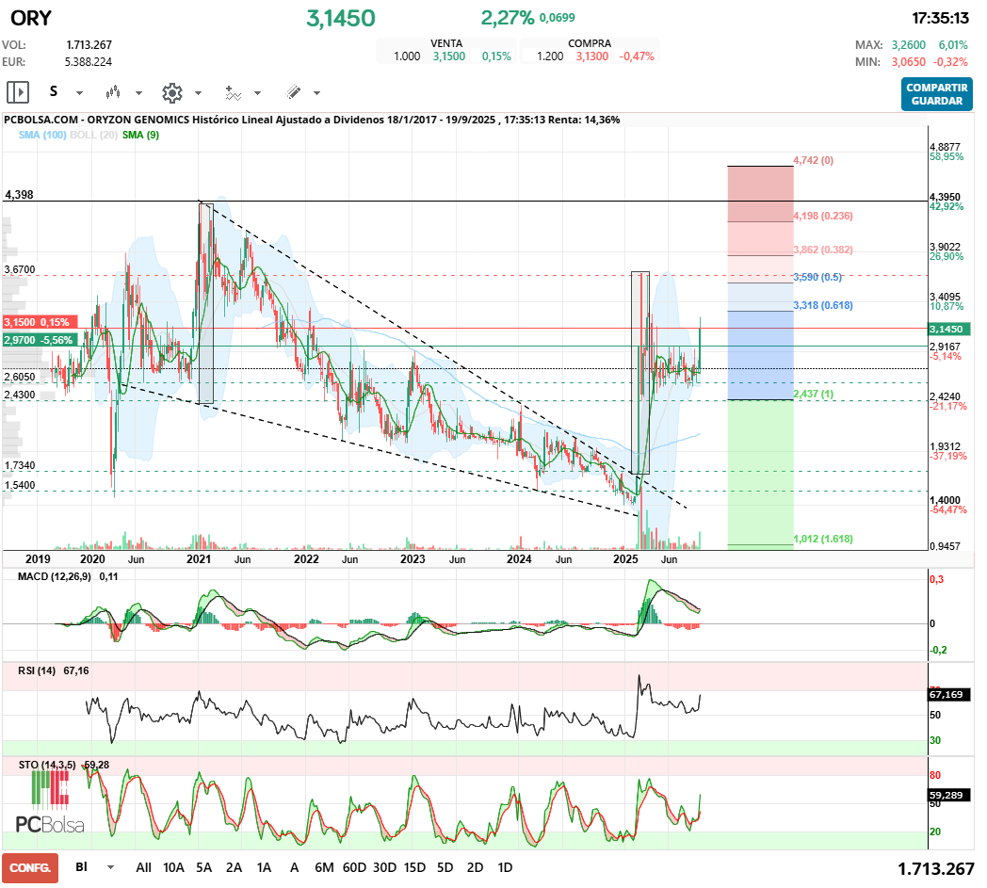987x888 pixels.
Task: Click the current price tag 3,1450 on axis
Action: tap(949, 330)
